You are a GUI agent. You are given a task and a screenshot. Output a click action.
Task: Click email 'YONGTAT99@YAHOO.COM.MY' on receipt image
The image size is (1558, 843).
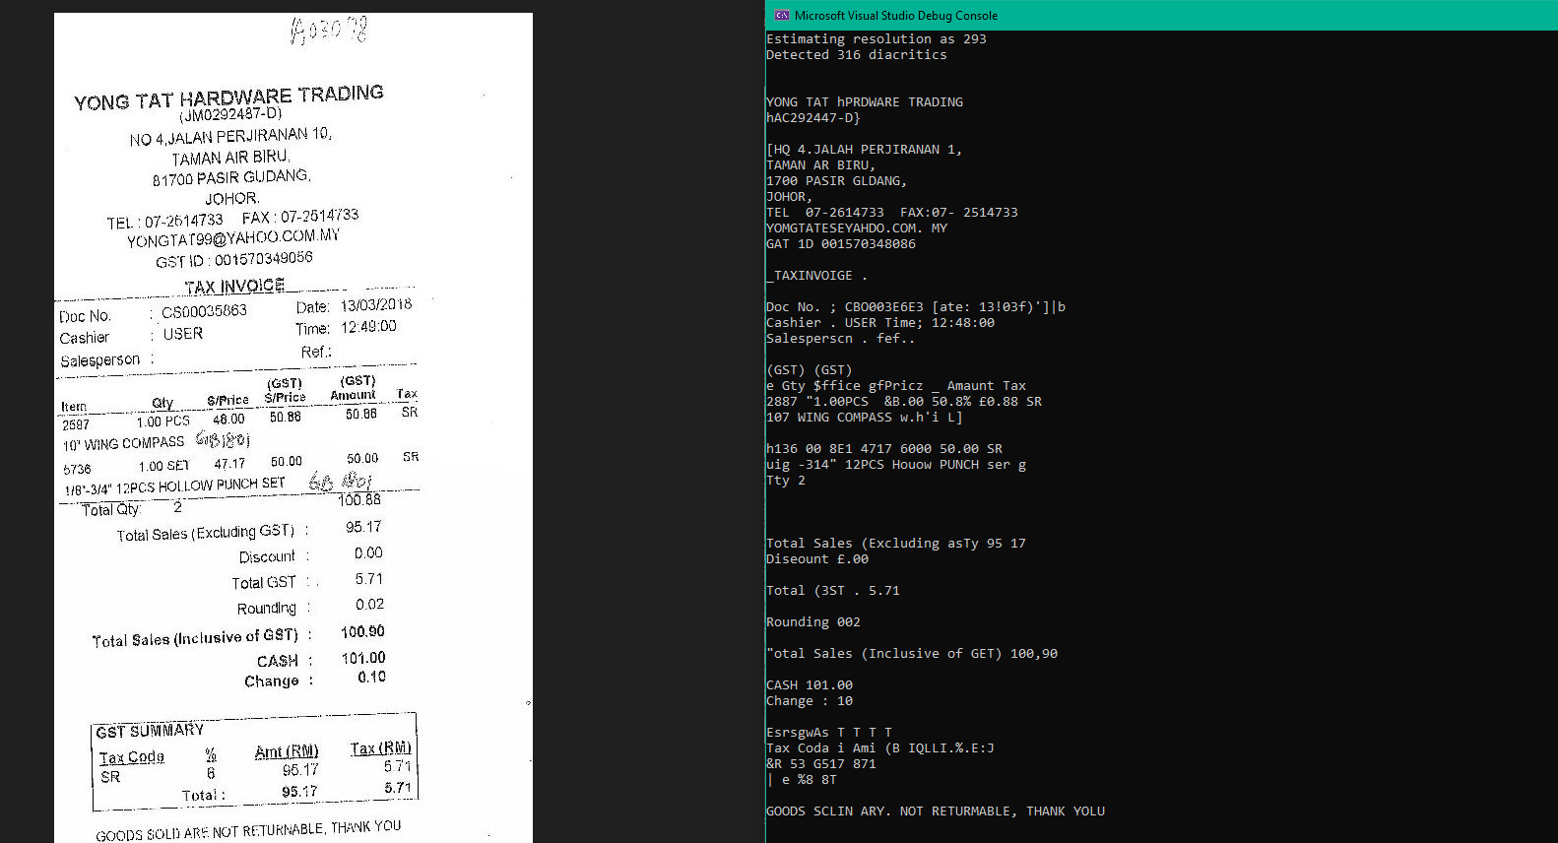233,238
